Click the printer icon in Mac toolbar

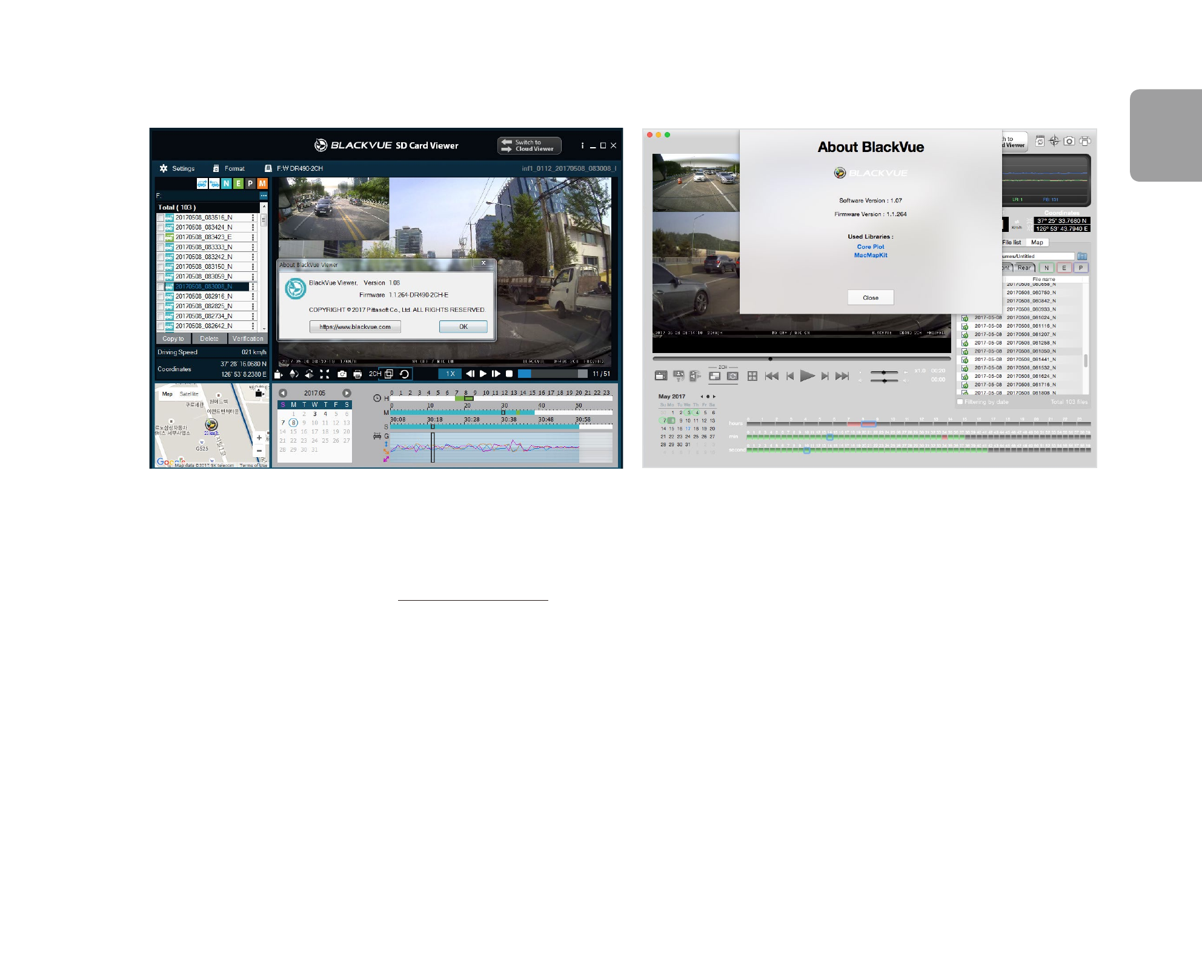[1085, 141]
